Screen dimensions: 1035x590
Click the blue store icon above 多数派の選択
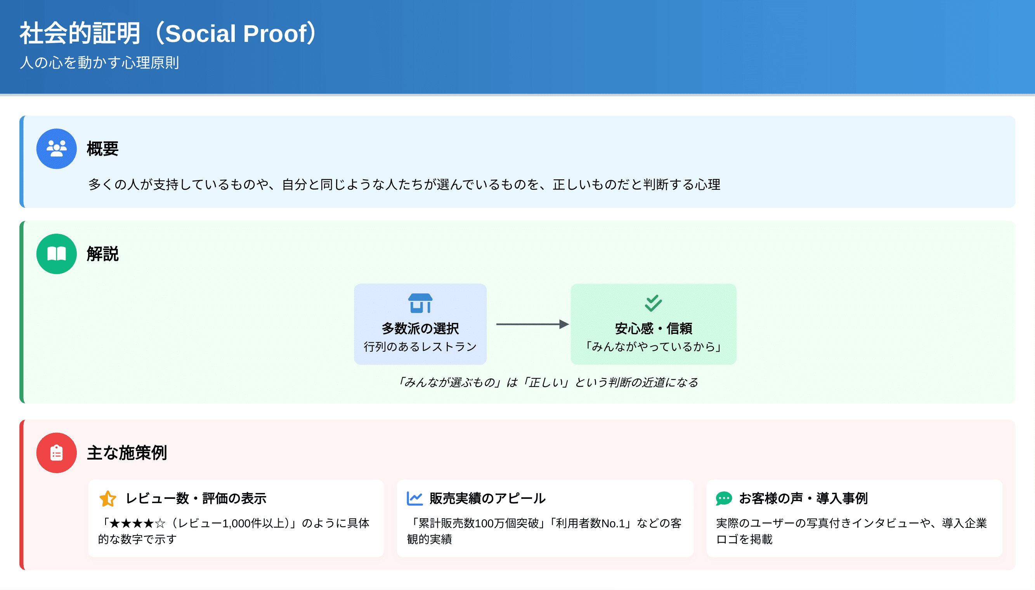point(420,303)
